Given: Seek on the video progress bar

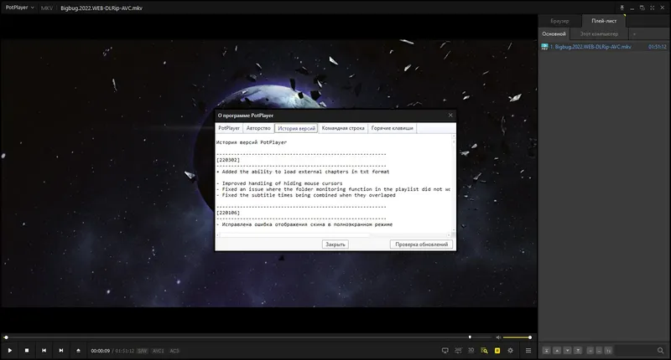Looking at the screenshot, I should (x=247, y=337).
